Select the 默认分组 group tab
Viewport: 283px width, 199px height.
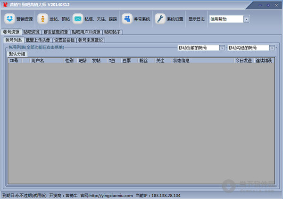(x=17, y=54)
